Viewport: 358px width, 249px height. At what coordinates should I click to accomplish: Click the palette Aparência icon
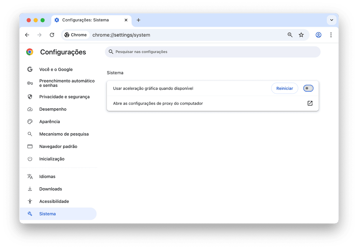(30, 122)
